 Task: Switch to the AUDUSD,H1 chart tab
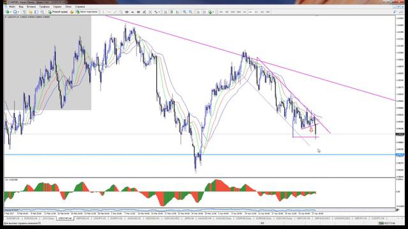(x=134, y=218)
